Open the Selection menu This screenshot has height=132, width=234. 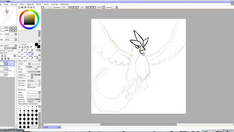pos(30,4)
